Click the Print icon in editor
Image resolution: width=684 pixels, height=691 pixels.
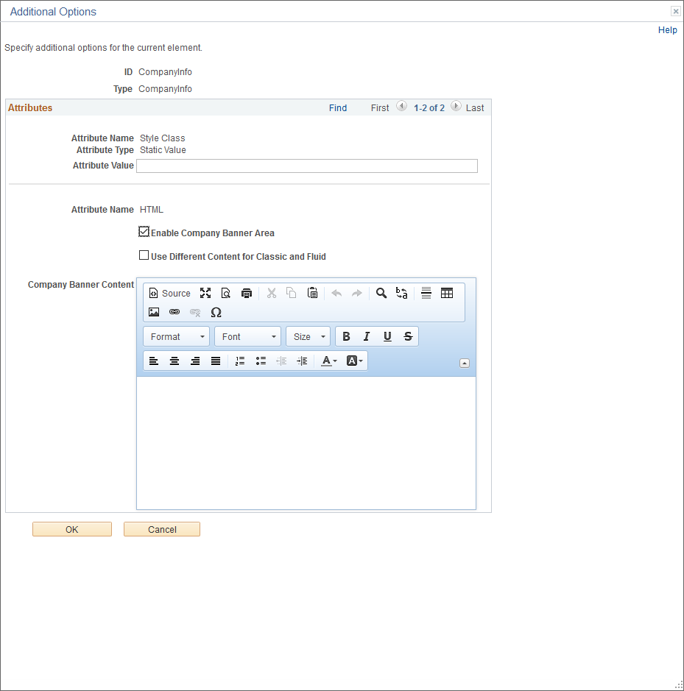click(x=247, y=293)
